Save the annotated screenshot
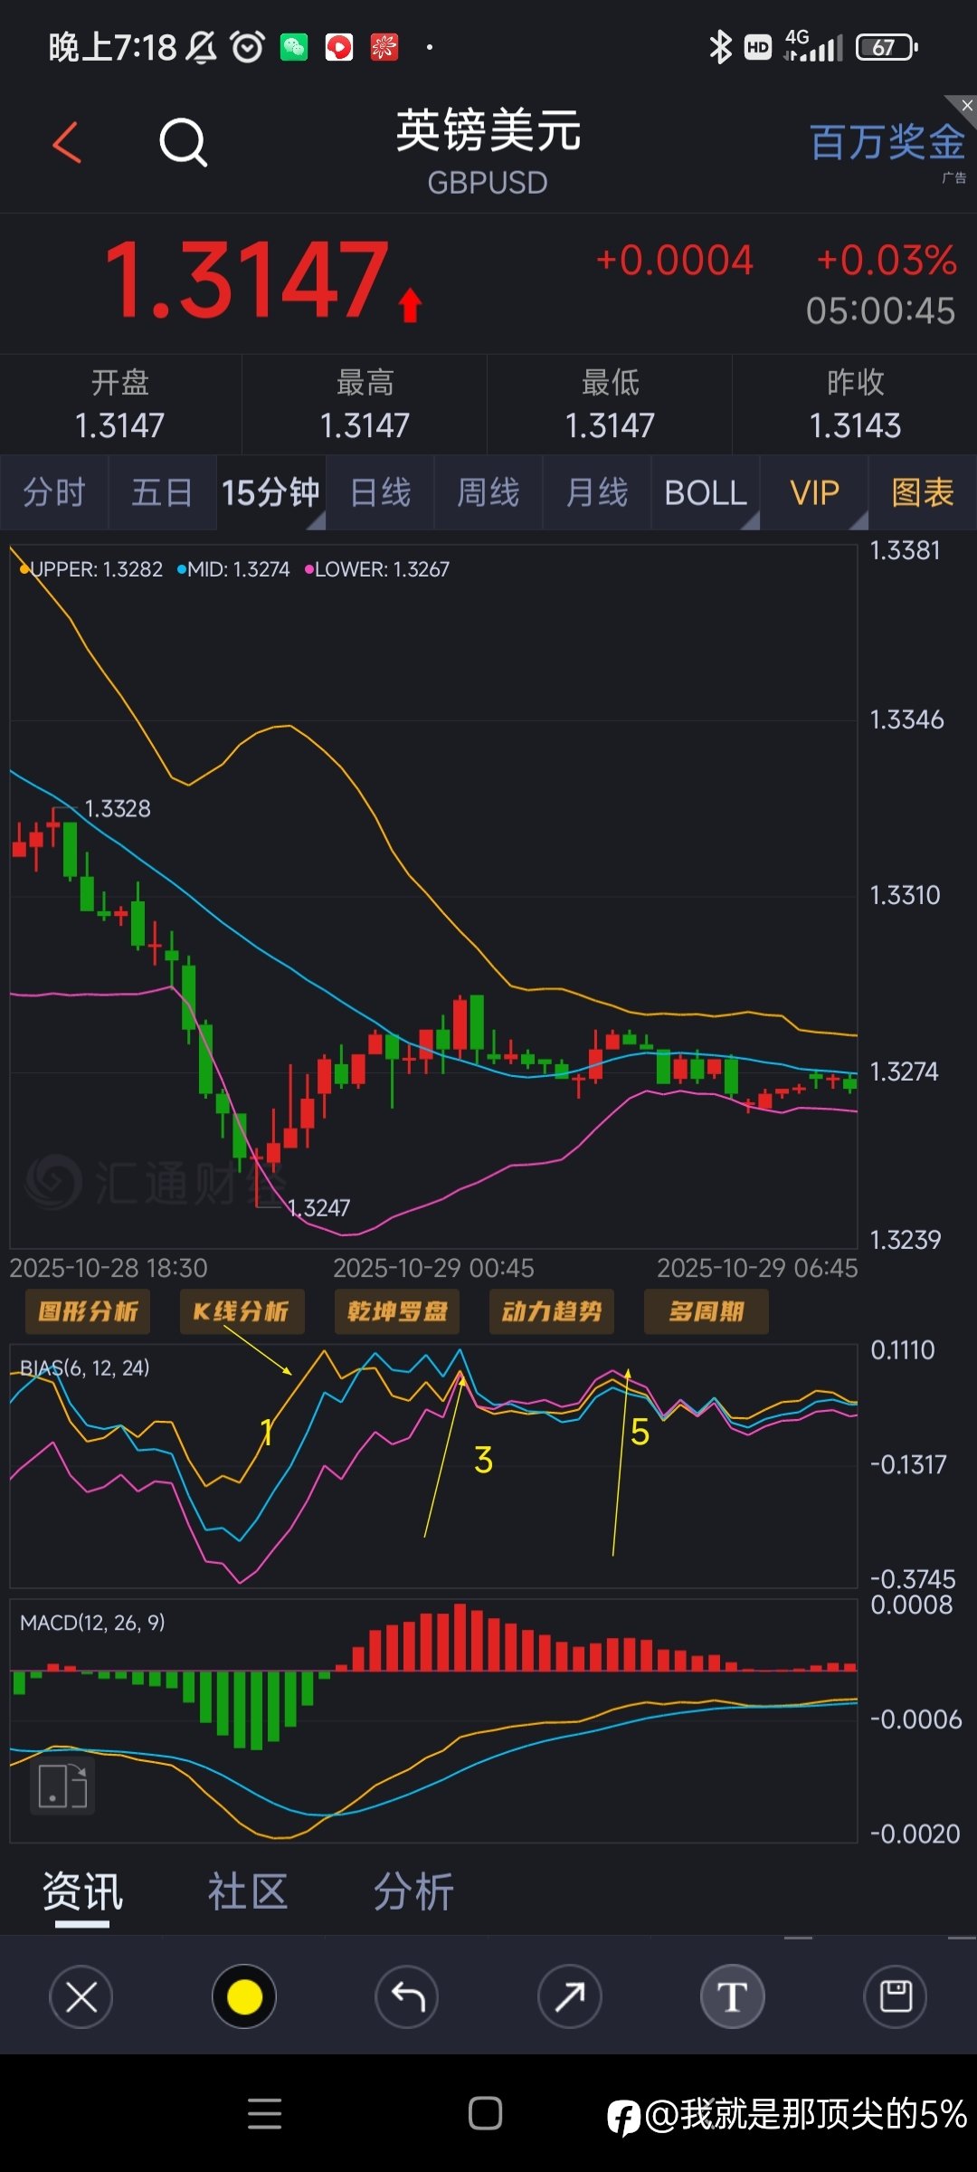This screenshot has width=977, height=2172. (896, 1996)
